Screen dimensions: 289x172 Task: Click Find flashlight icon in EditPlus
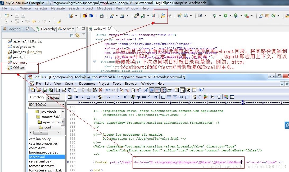(x=121, y=90)
